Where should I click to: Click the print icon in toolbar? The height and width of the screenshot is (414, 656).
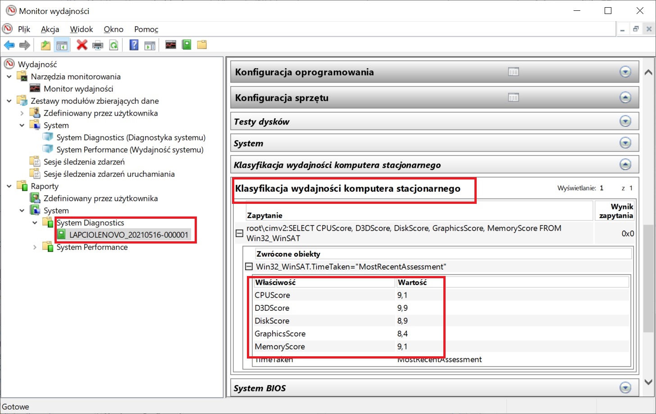coord(98,45)
